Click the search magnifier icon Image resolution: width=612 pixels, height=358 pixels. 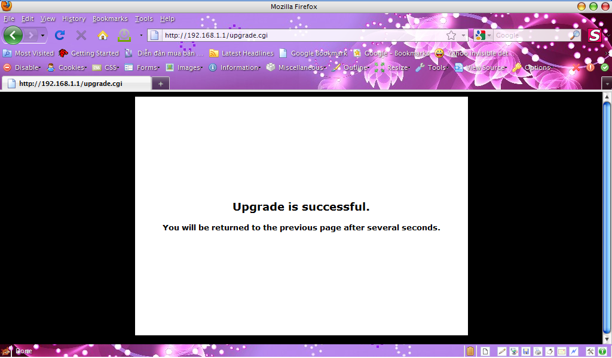(574, 35)
